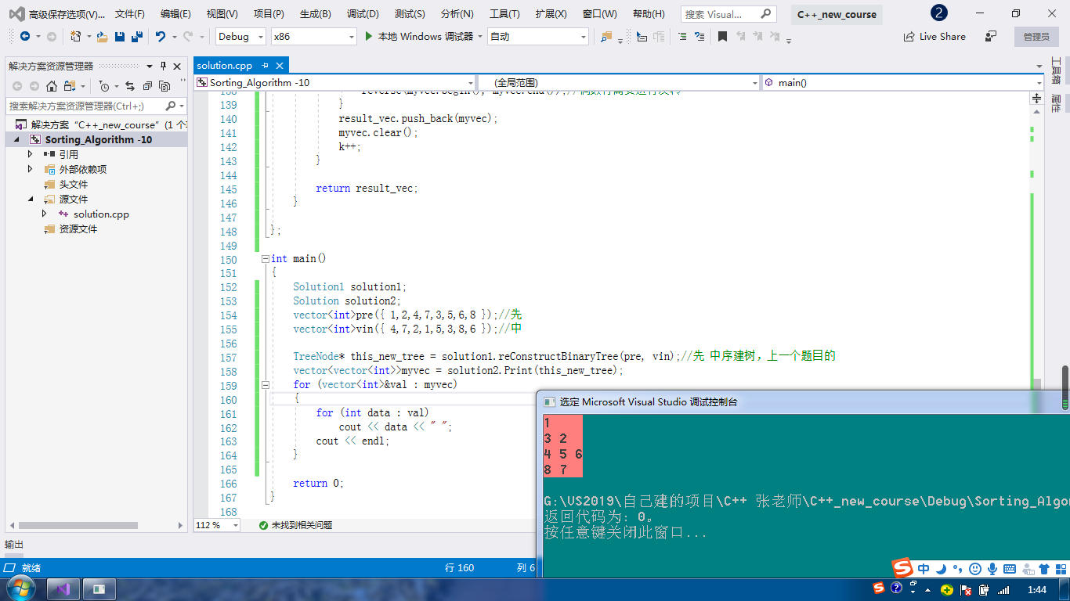Image resolution: width=1070 pixels, height=601 pixels.
Task: Click the Sogou microphone voice input icon
Action: [x=992, y=569]
